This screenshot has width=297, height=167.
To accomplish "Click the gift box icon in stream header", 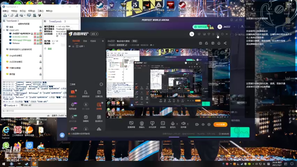I will (x=200, y=43).
